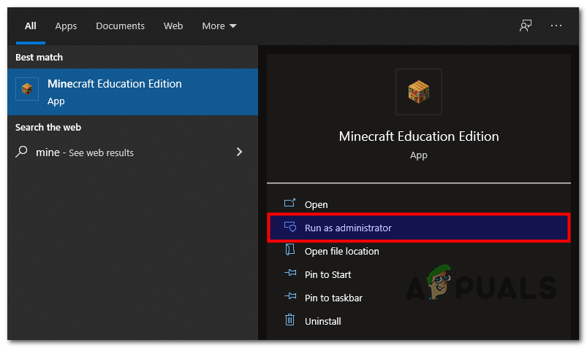This screenshot has height=348, width=587.
Task: Click the Pin to taskbar pin icon
Action: tap(290, 296)
